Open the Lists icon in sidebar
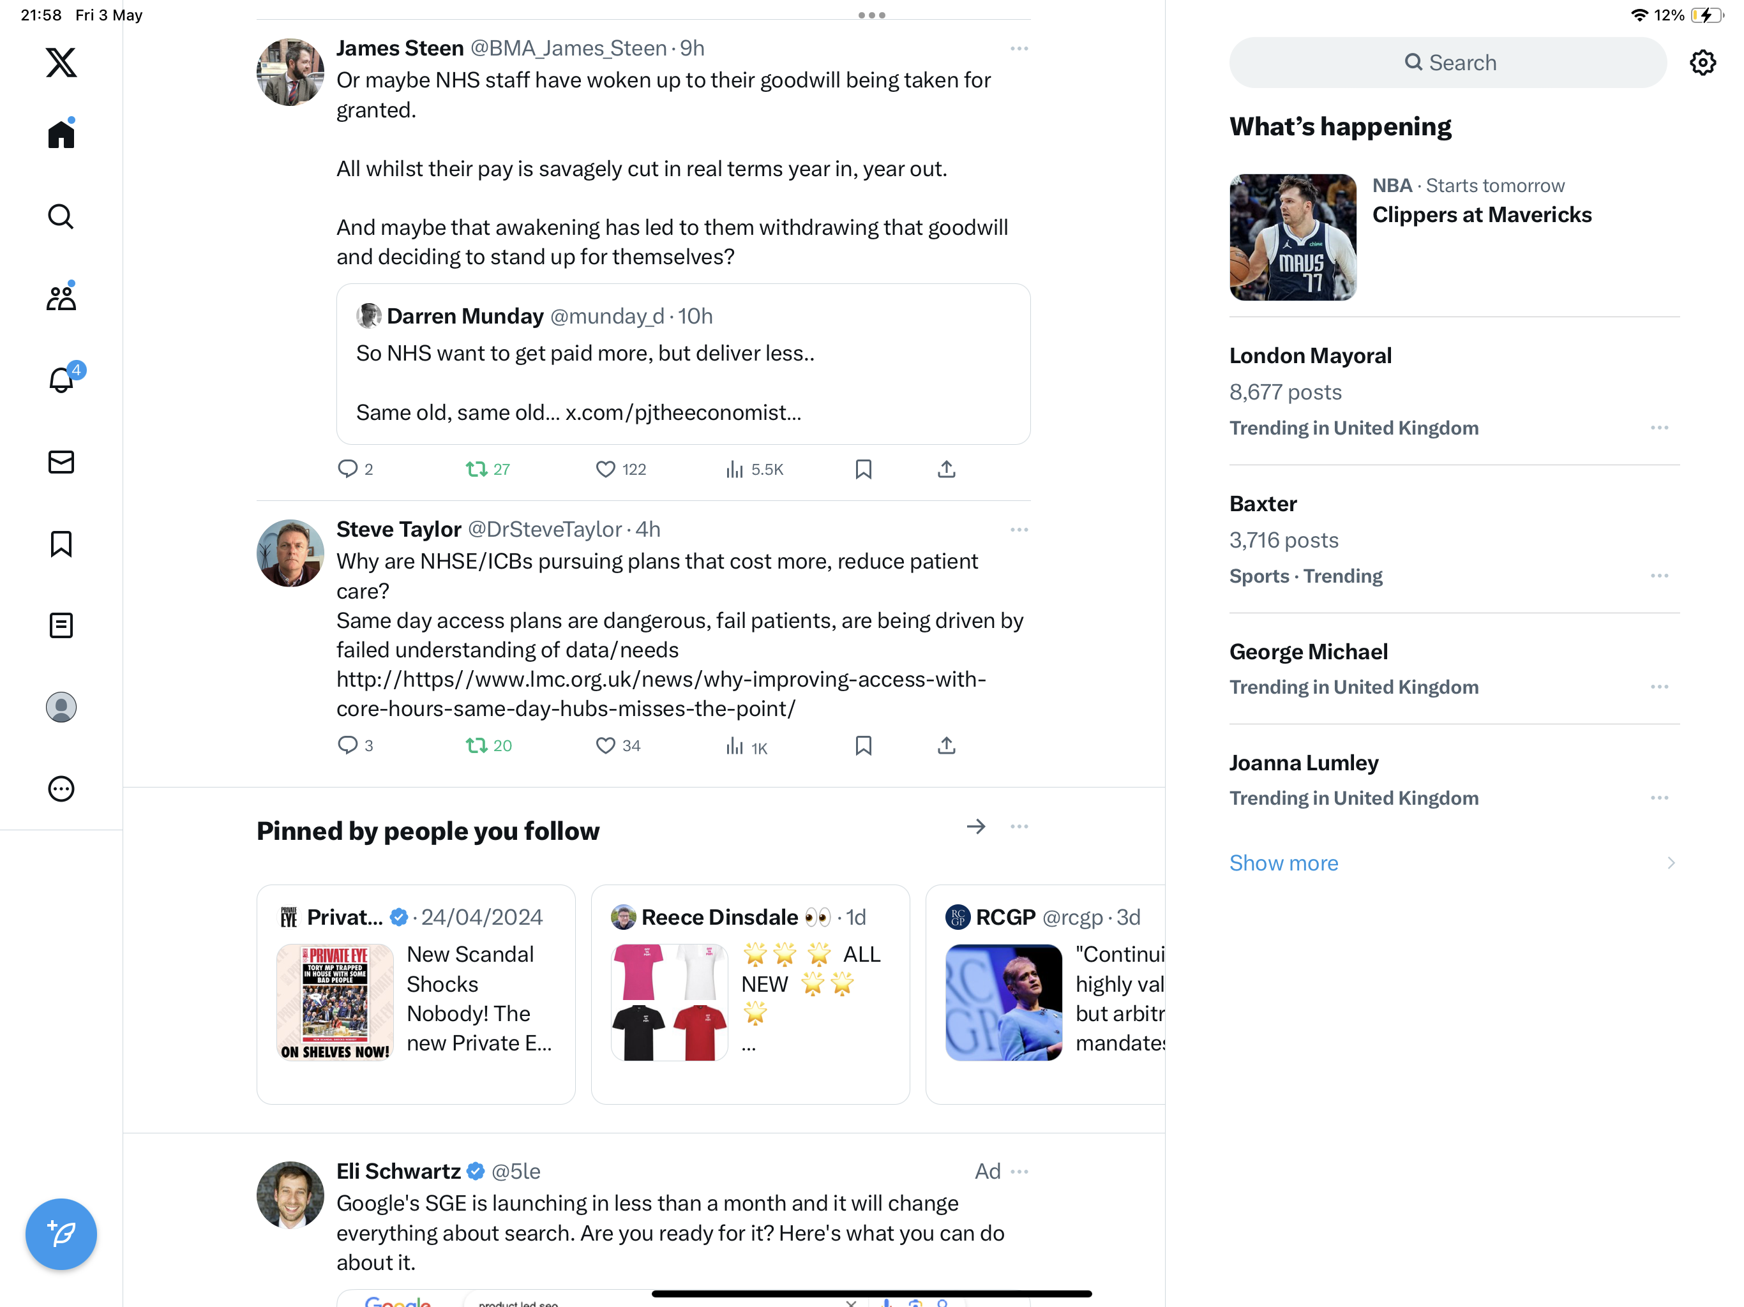Image resolution: width=1744 pixels, height=1307 pixels. coord(61,625)
